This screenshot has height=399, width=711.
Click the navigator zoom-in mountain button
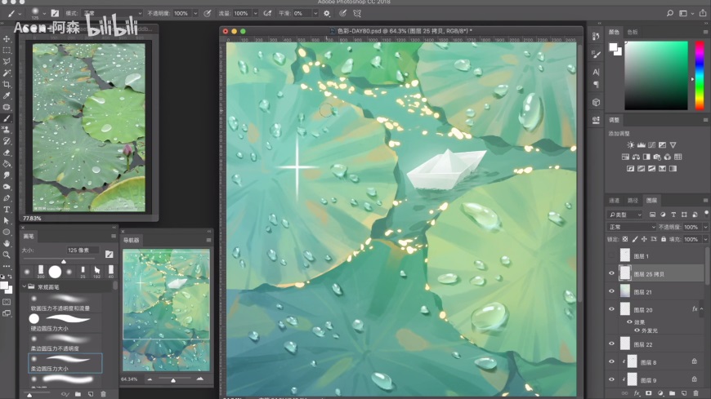(x=200, y=379)
